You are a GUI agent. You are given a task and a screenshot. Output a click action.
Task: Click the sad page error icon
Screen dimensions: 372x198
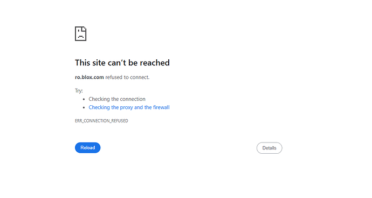click(x=81, y=33)
